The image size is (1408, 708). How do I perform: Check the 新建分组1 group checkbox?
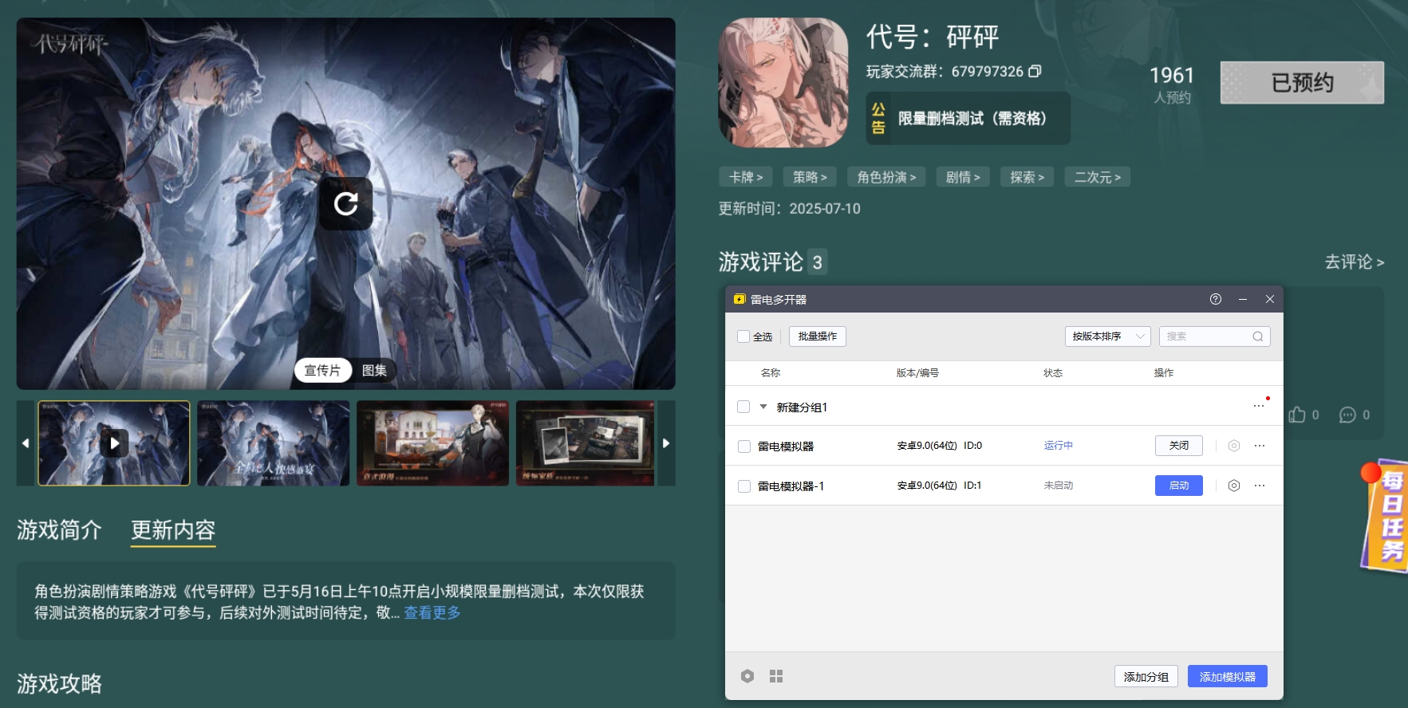743,407
